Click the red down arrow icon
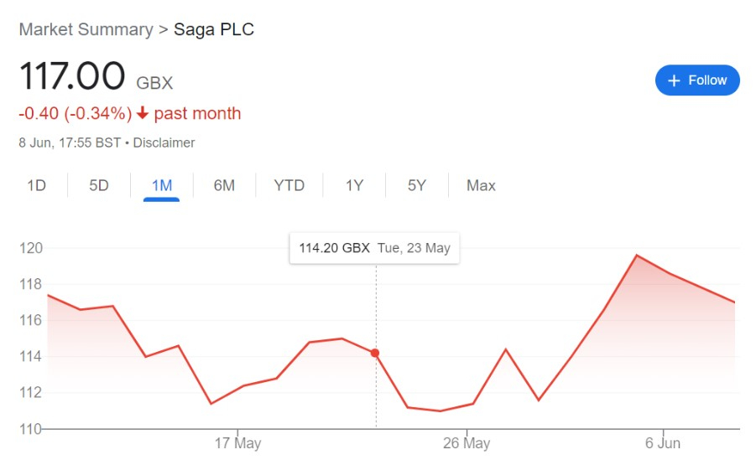The width and height of the screenshot is (756, 460). [143, 113]
